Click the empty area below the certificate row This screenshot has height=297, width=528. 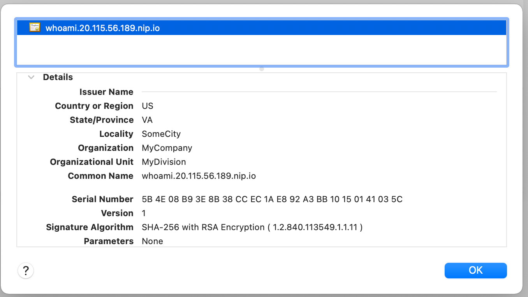click(x=262, y=50)
